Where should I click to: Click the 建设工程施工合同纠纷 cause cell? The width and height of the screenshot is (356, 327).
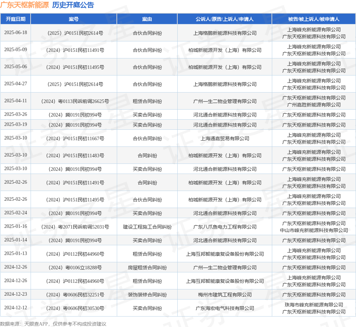[x=147, y=227]
